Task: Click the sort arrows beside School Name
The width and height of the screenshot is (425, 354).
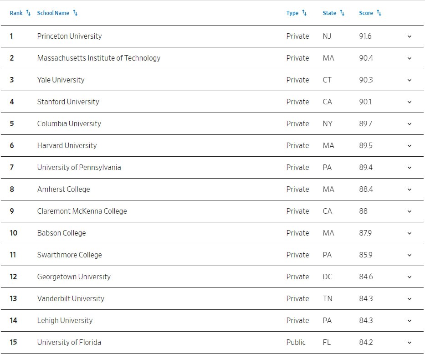Action: 75,13
